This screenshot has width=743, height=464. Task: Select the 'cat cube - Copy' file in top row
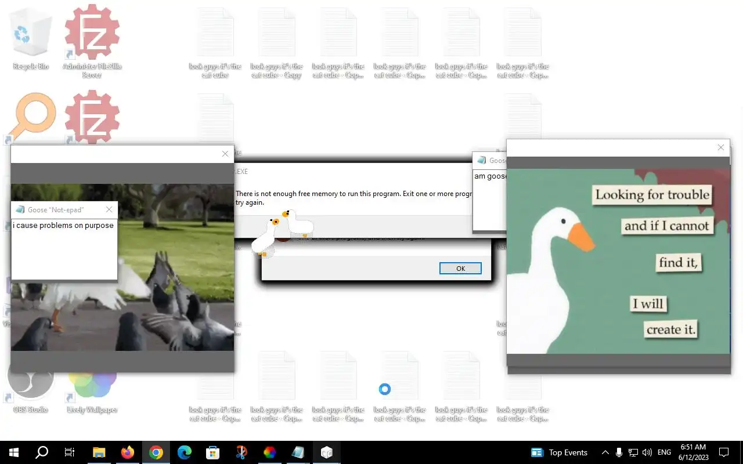[277, 43]
